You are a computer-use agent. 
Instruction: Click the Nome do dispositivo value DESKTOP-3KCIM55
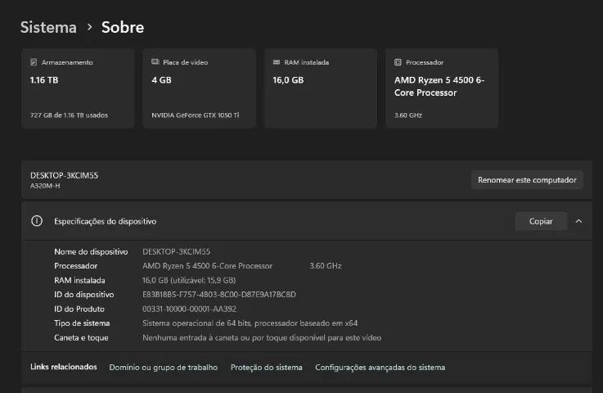pyautogui.click(x=176, y=251)
